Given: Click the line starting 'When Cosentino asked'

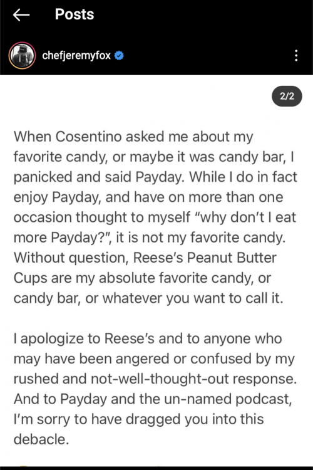Looking at the screenshot, I should pos(133,137).
